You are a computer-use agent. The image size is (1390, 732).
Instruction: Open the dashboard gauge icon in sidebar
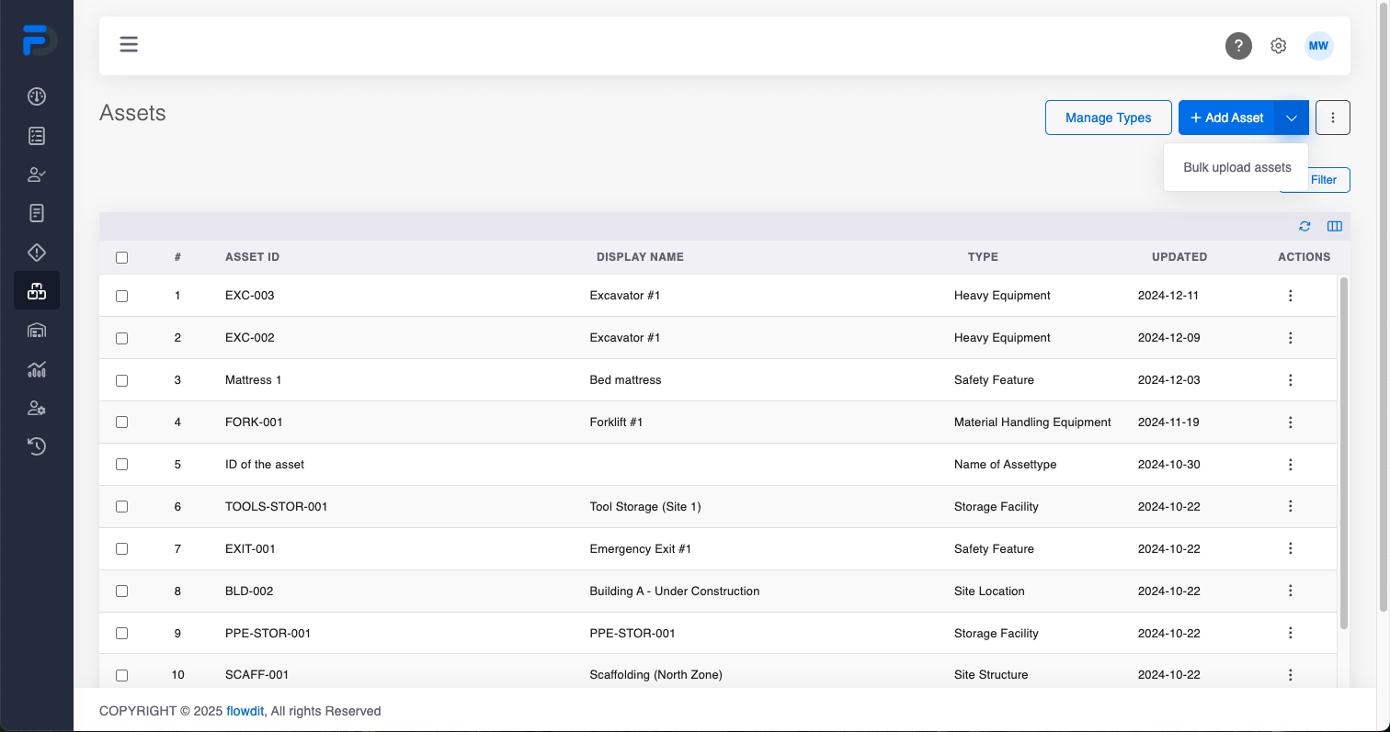coord(37,96)
